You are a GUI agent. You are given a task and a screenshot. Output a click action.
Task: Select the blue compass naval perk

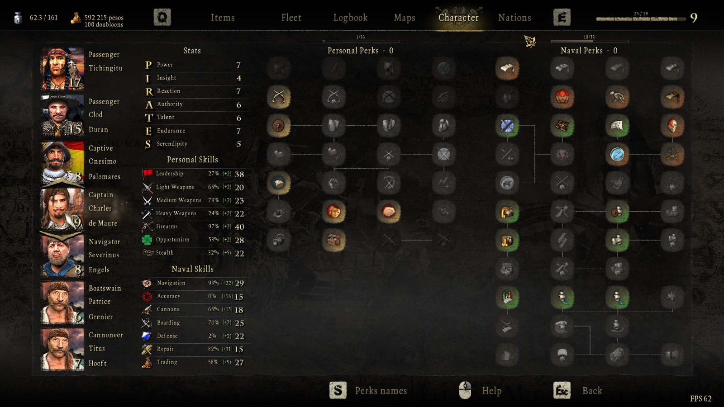pos(617,154)
